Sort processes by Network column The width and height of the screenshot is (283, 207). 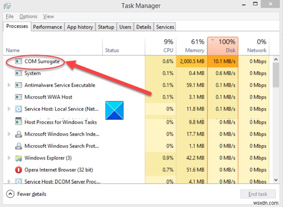pos(254,46)
